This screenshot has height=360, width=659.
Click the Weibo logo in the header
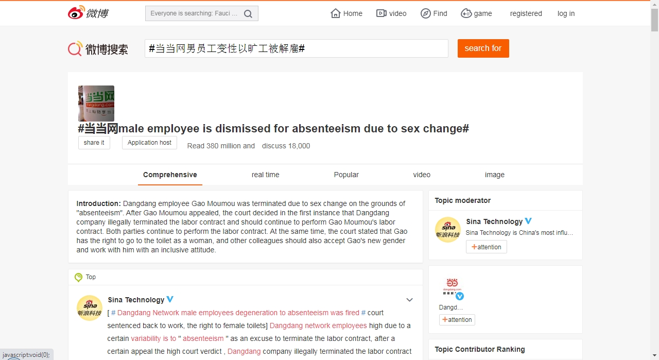point(88,13)
